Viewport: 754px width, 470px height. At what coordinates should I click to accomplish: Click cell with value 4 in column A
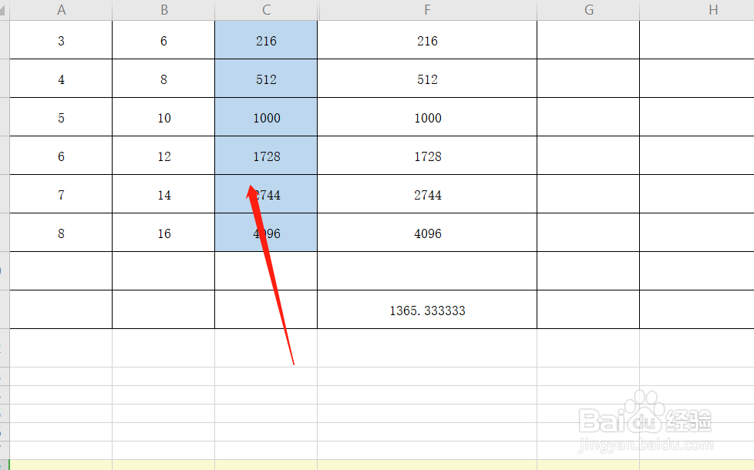coord(61,79)
